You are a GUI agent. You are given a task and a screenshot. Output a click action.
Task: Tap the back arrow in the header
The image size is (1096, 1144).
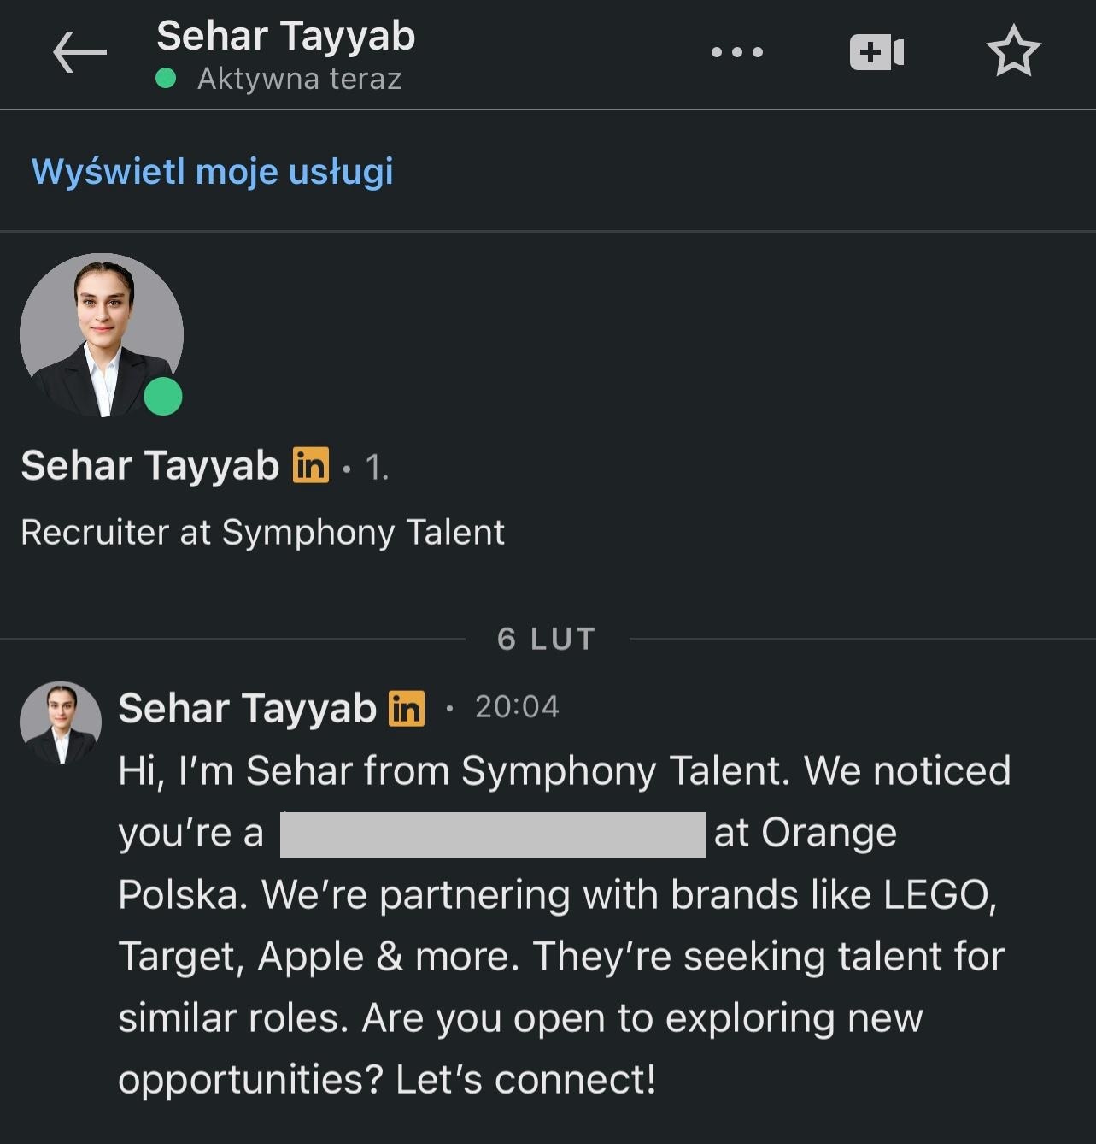point(79,52)
